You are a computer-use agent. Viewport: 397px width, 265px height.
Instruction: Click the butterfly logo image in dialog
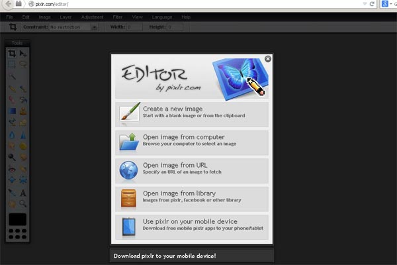240,79
